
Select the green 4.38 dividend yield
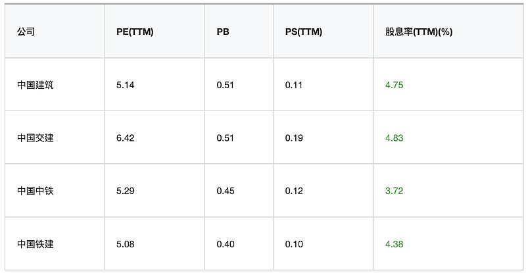pos(394,244)
